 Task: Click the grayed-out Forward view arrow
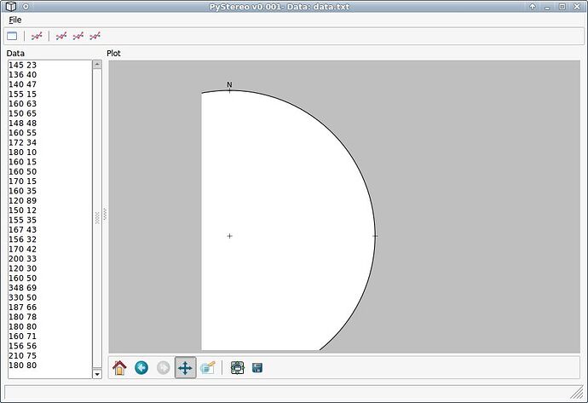click(163, 368)
